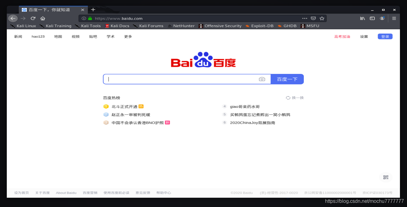The image size is (407, 207).
Task: Click the 登录 login button
Action: click(x=385, y=36)
